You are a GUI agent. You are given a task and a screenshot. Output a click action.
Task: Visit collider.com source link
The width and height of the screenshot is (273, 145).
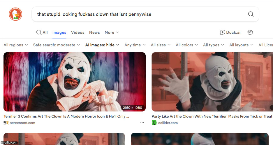pyautogui.click(x=168, y=123)
